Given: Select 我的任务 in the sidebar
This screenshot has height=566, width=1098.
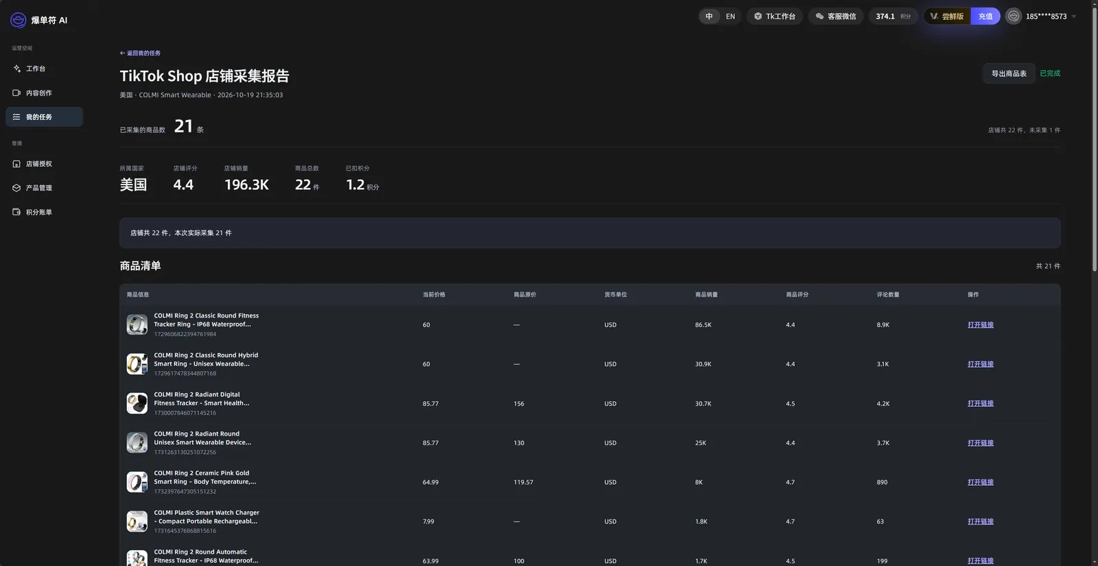Looking at the screenshot, I should click(44, 117).
